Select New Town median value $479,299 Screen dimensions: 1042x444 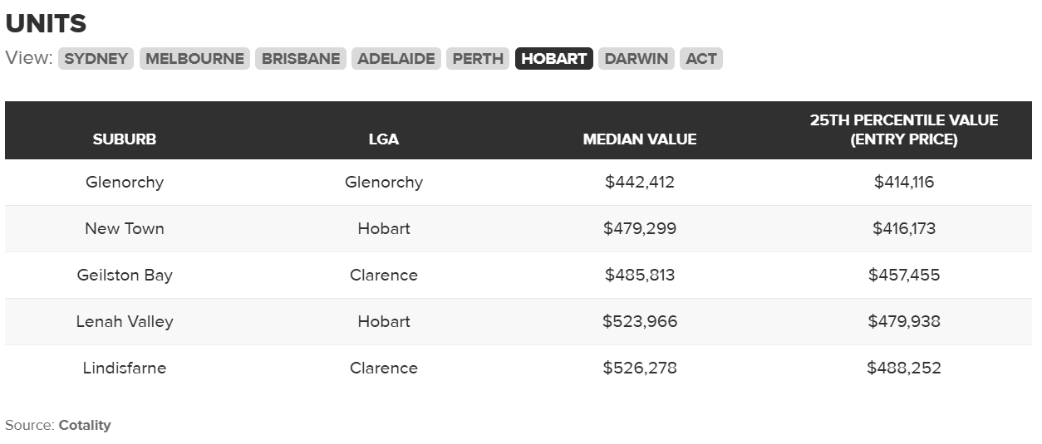pyautogui.click(x=640, y=228)
